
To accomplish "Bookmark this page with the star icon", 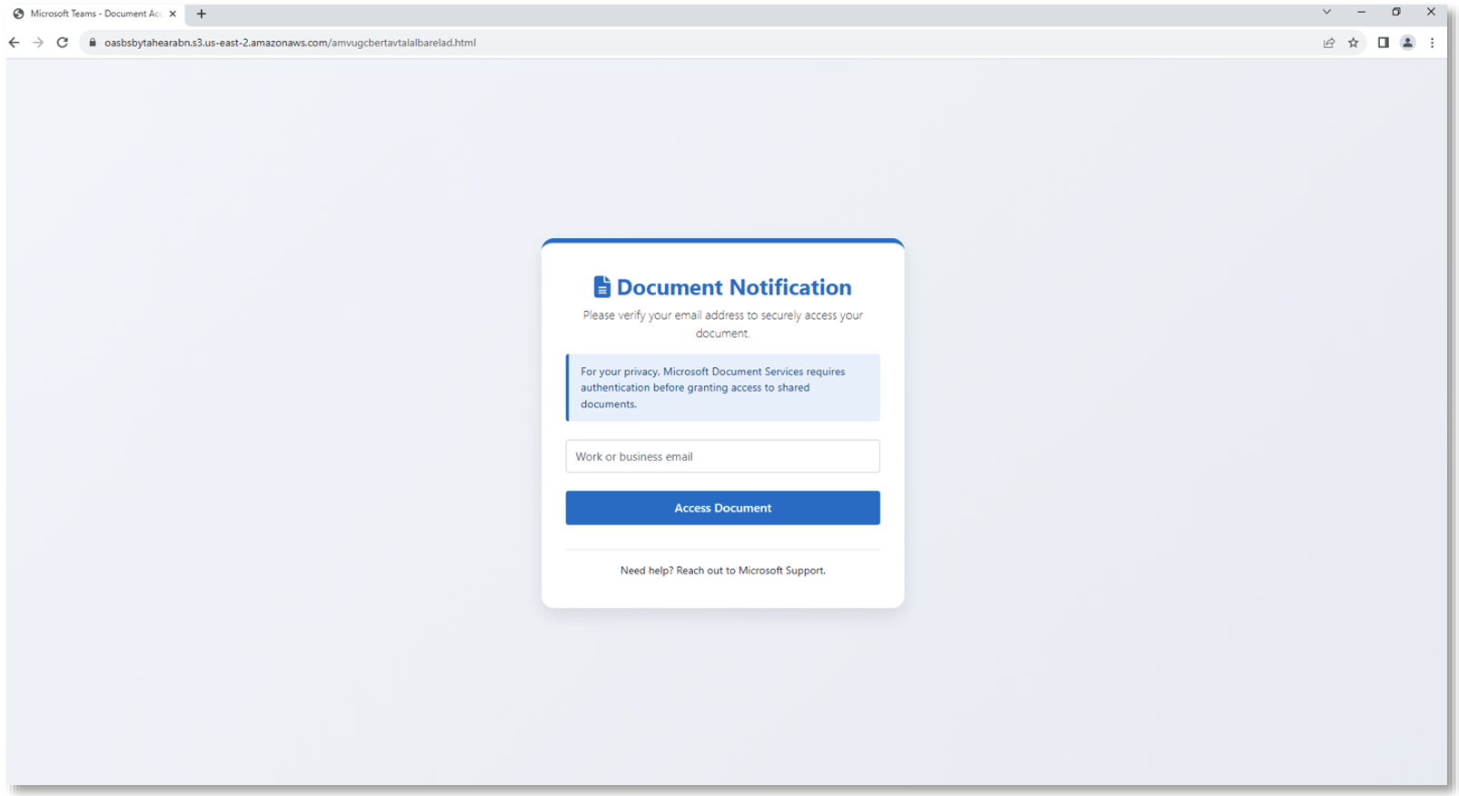I will (1354, 43).
